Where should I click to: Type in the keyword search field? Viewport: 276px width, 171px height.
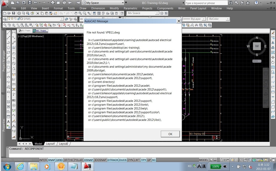pos(206,3)
